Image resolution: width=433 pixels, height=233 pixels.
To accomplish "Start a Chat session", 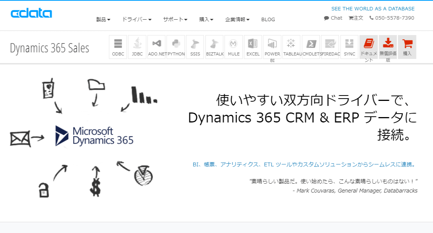I will [333, 18].
